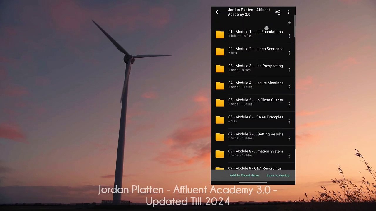Screen dimensions: 376x211
Task: Click the header title 'Jordan Platten - Affluent Academy 3.0'
Action: point(249,12)
